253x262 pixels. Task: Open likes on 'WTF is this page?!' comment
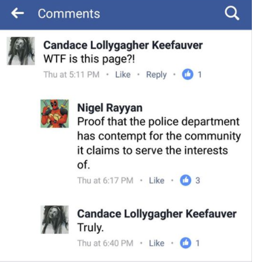coord(192,75)
